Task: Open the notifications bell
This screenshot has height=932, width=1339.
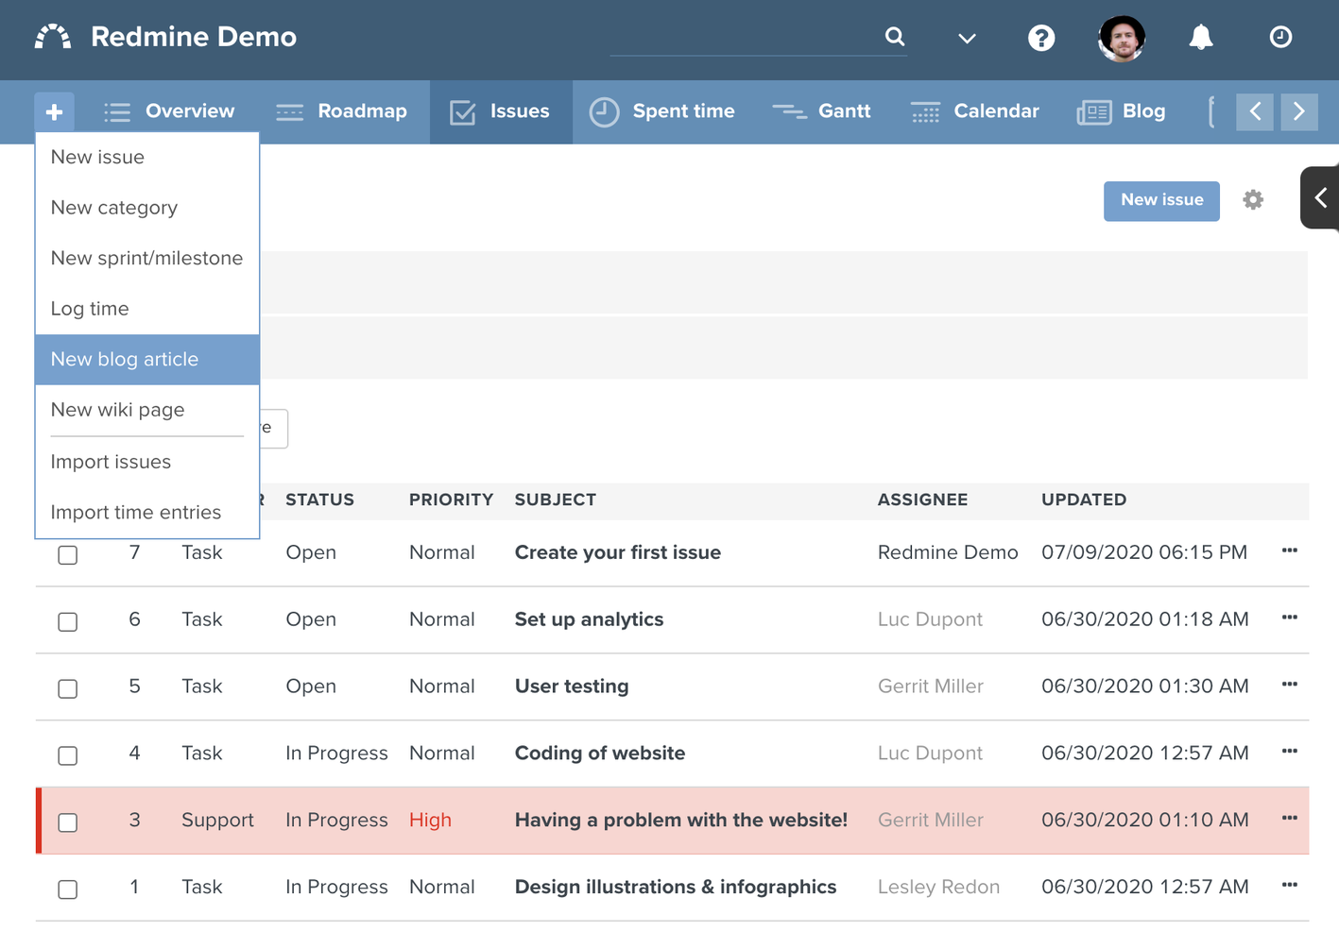Action: [1201, 37]
